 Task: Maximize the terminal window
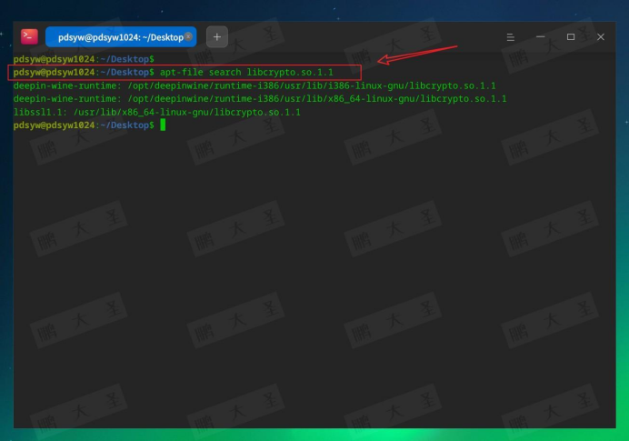pos(571,37)
